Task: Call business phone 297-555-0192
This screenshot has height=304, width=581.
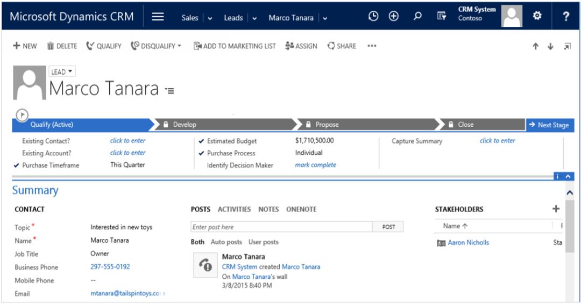Action: (110, 266)
